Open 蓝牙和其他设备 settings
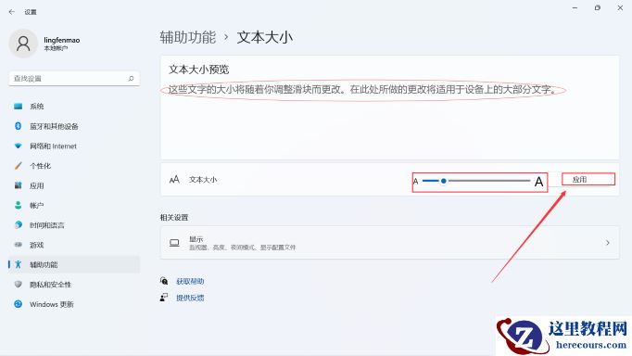The height and width of the screenshot is (356, 632). tap(74, 126)
